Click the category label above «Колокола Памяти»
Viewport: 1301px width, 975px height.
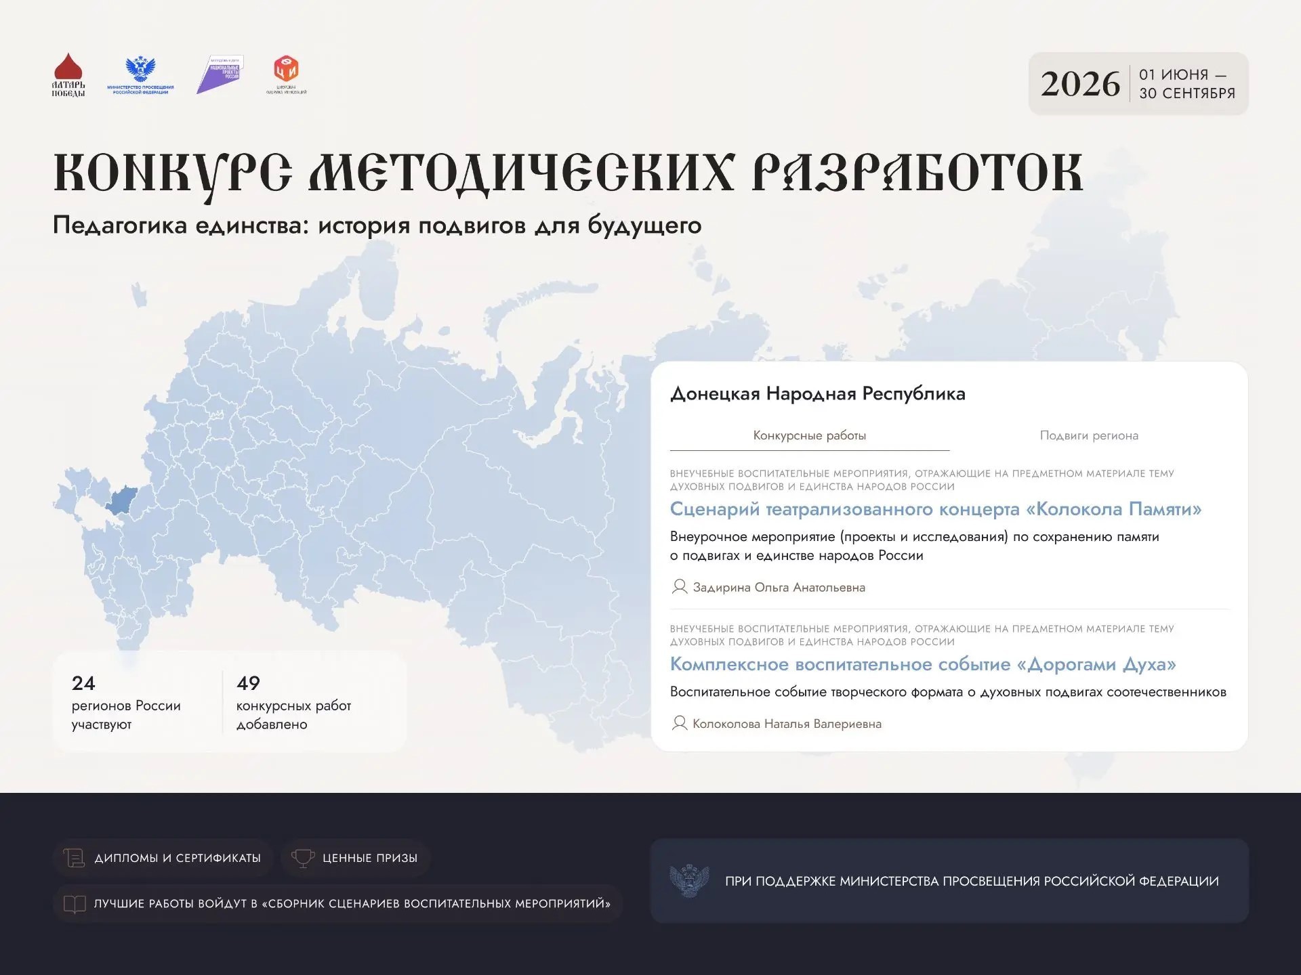pyautogui.click(x=922, y=480)
